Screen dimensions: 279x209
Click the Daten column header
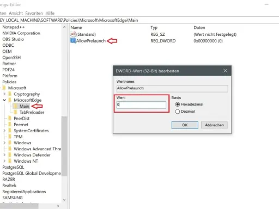click(199, 28)
